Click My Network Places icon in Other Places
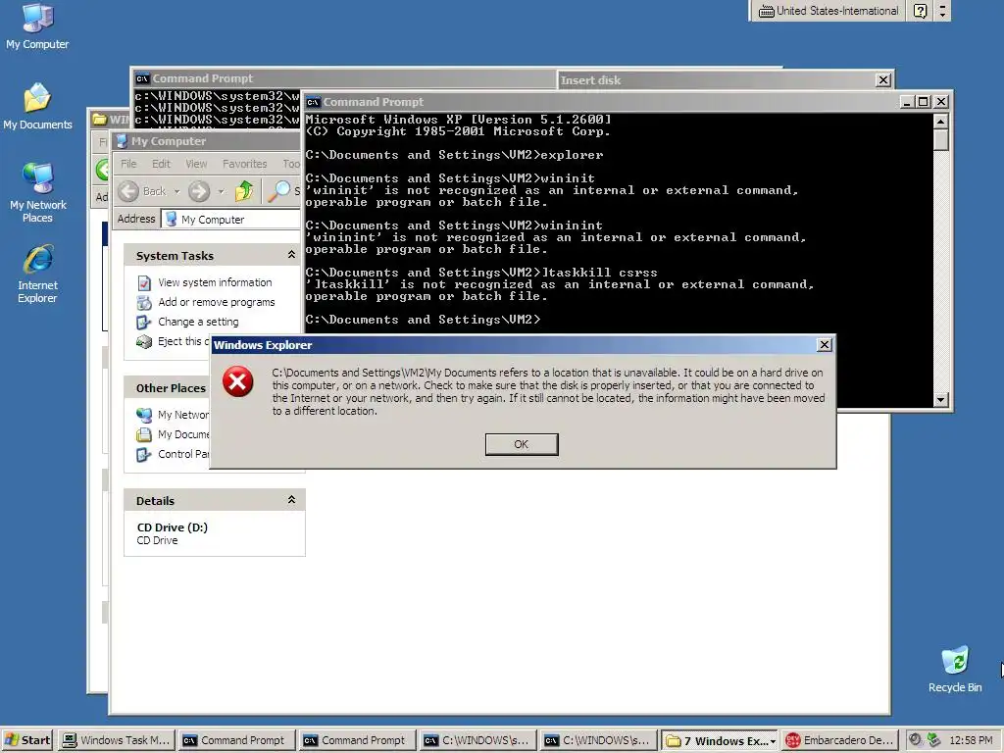 coord(144,415)
